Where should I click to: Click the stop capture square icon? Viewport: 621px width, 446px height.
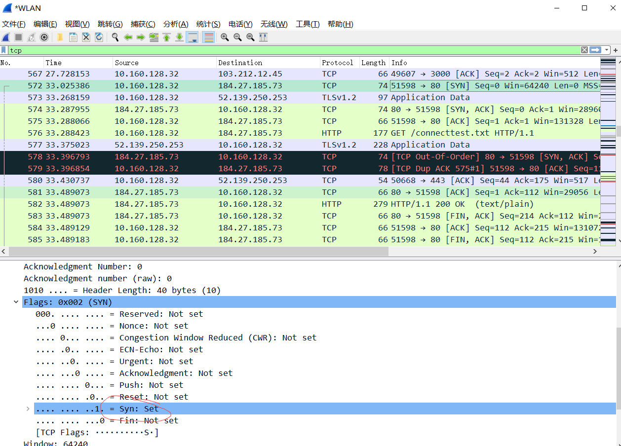click(x=18, y=37)
